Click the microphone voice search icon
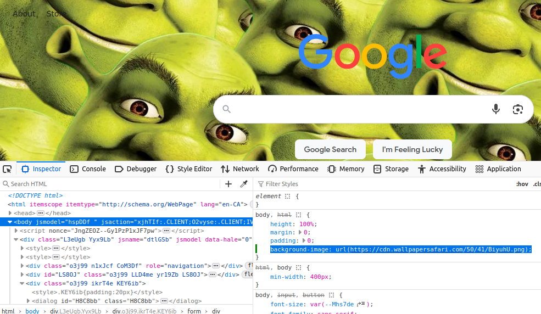 (x=496, y=109)
